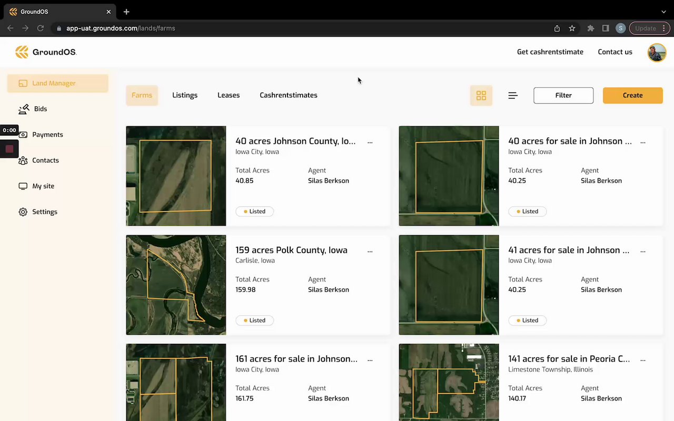674x421 pixels.
Task: Follow the Get cashrentstimate link
Action: [x=550, y=52]
